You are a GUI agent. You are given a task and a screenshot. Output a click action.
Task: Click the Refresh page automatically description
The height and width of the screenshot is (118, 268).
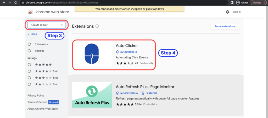click(x=158, y=99)
